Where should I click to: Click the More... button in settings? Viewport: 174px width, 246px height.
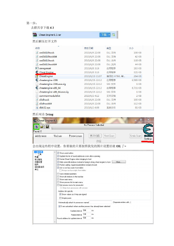pos(119,162)
